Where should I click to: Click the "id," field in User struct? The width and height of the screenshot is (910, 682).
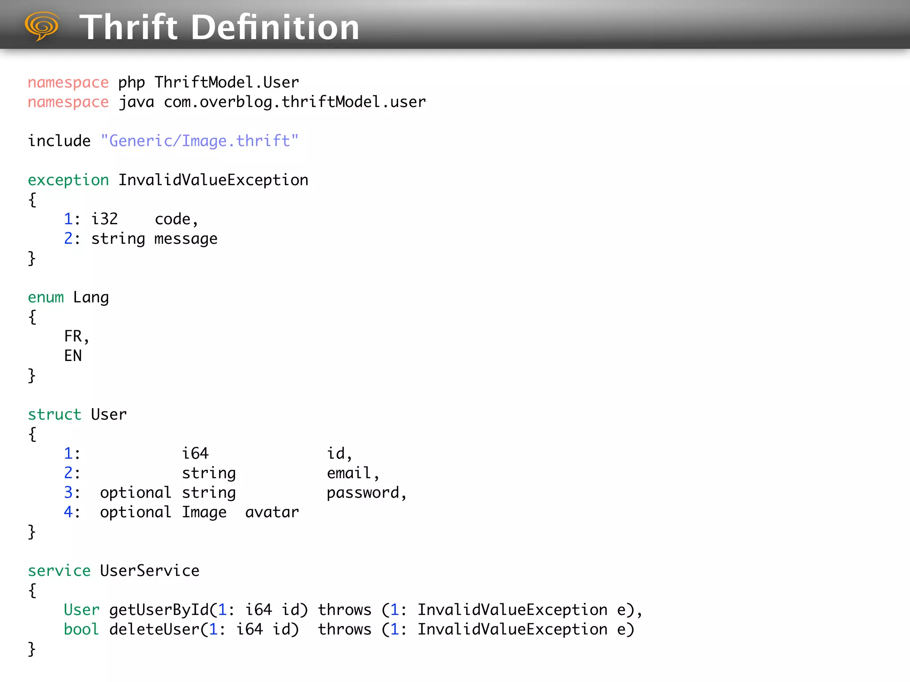339,454
